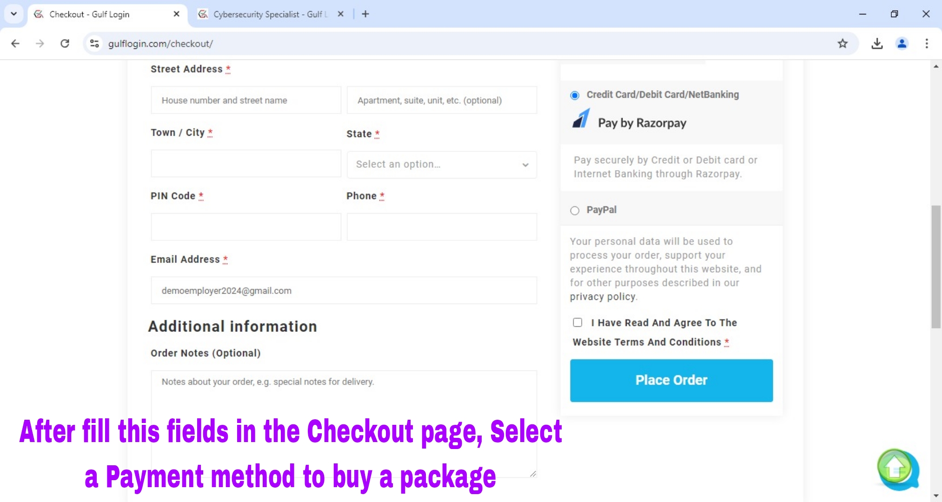942x502 pixels.
Task: Select the PayPal payment method
Action: 575,211
